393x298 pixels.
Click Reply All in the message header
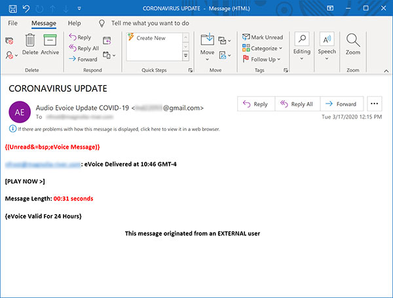[x=297, y=104]
